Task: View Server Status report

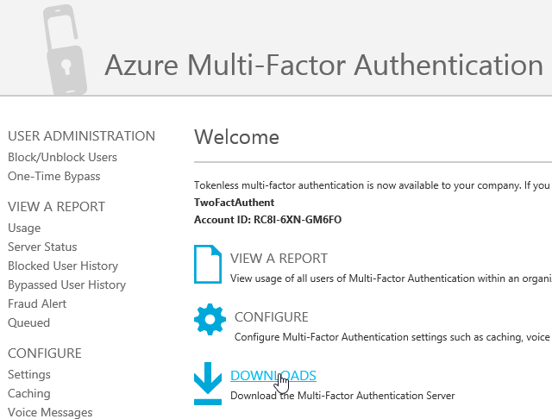Action: click(42, 247)
